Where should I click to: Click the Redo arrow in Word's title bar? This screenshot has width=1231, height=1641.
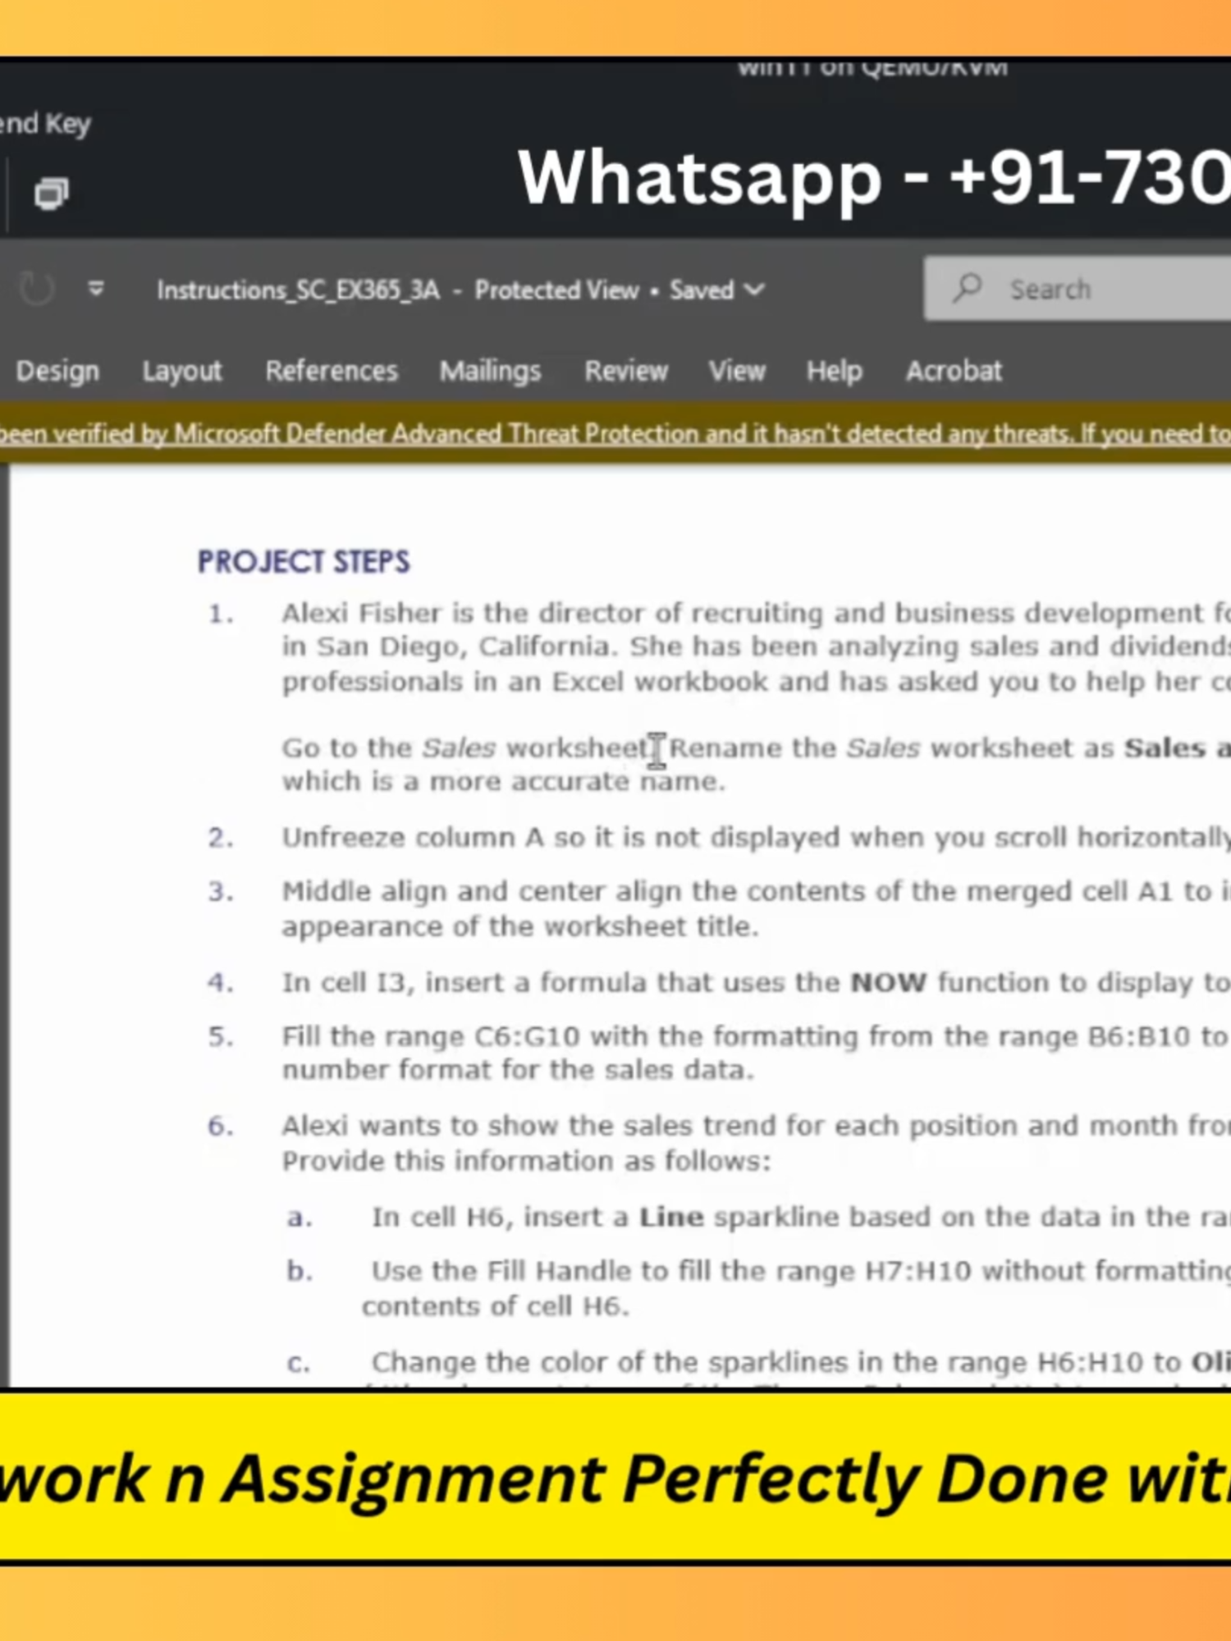point(36,289)
